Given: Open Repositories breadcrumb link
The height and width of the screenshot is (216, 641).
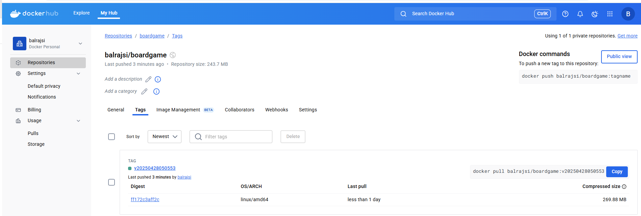Looking at the screenshot, I should click(x=118, y=36).
